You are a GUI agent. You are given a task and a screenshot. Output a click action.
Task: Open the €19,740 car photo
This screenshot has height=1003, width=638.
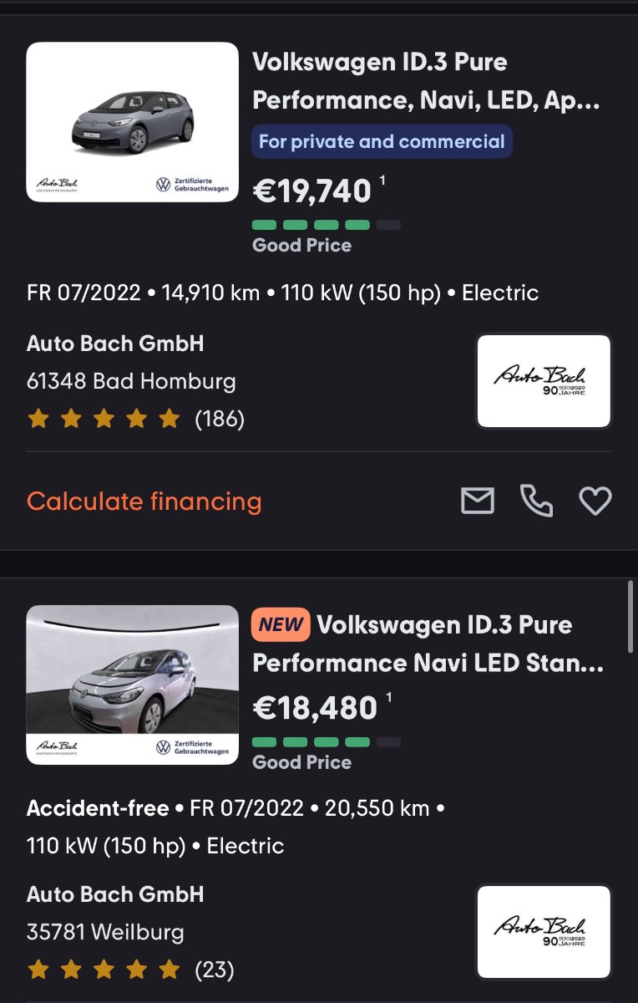(133, 122)
